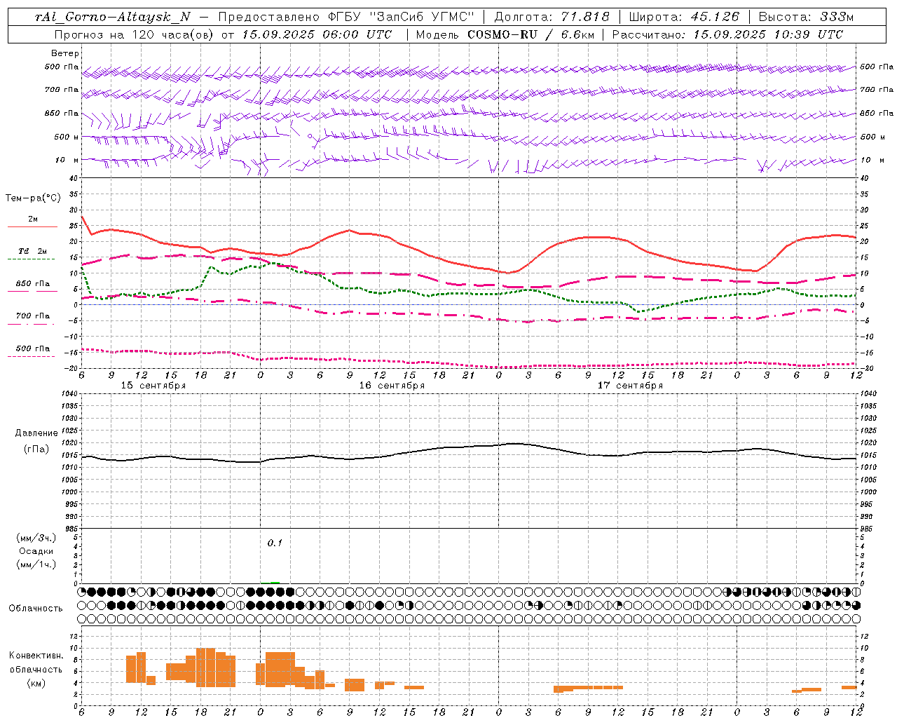
Task: Click the Конвективн. label of the cloud panel
Action: tap(36, 656)
